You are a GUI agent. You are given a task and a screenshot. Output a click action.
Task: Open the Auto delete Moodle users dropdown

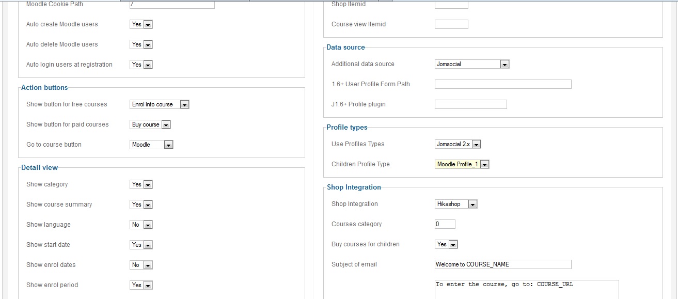tap(141, 44)
